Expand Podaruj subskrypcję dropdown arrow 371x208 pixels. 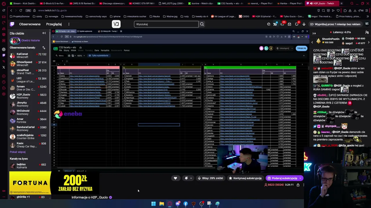pos(300,178)
